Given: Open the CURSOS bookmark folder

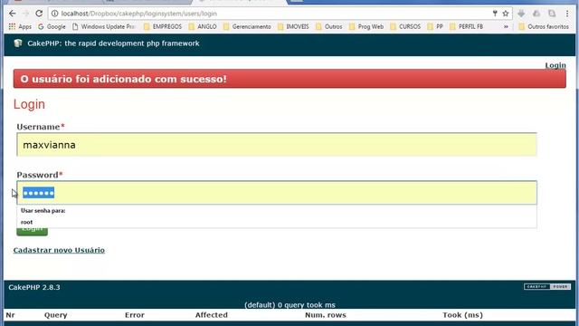Looking at the screenshot, I should [405, 26].
